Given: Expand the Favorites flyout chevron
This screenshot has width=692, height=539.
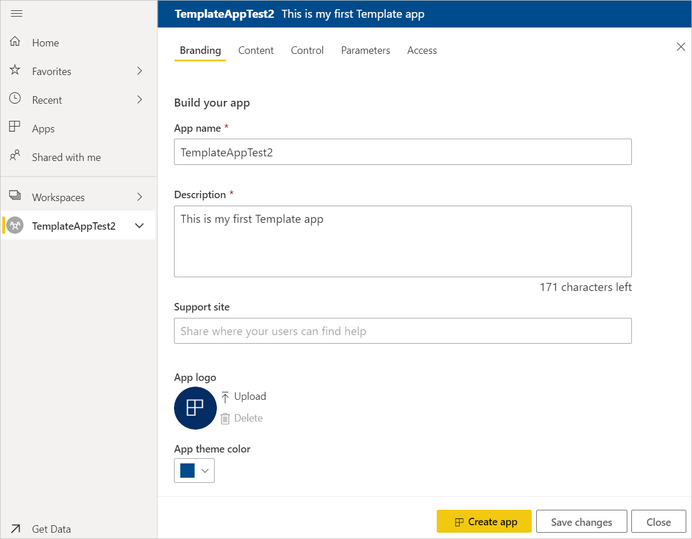Looking at the screenshot, I should pyautogui.click(x=140, y=71).
